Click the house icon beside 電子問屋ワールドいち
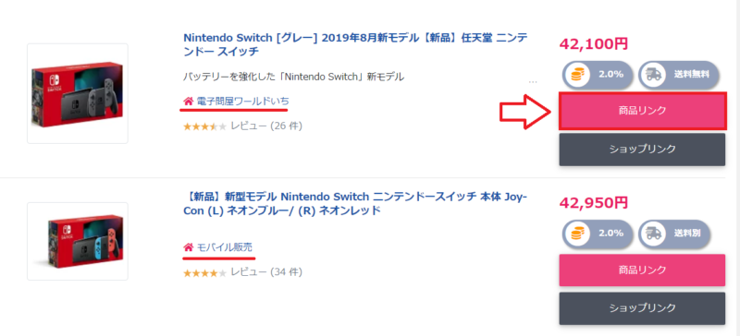The image size is (740, 336). pyautogui.click(x=188, y=101)
